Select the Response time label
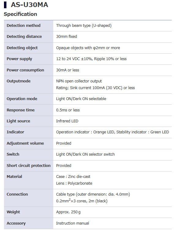The image size is (191, 231). [21, 110]
